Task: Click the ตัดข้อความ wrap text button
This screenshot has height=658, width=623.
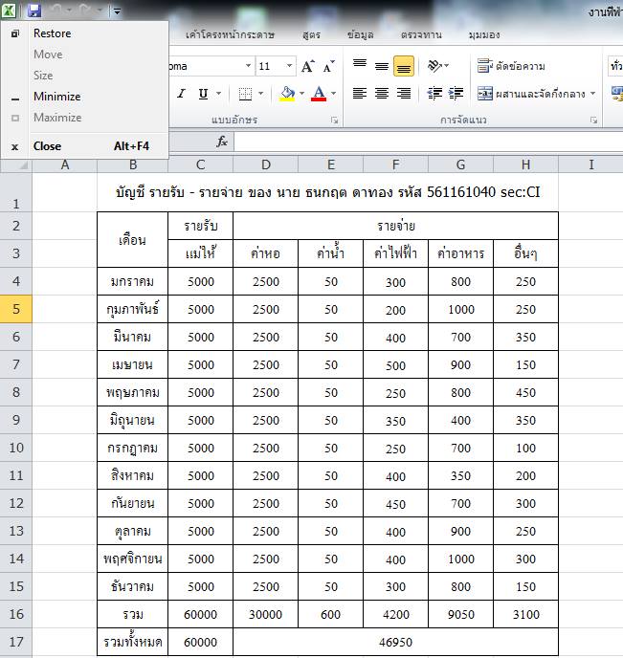Action: pyautogui.click(x=511, y=66)
